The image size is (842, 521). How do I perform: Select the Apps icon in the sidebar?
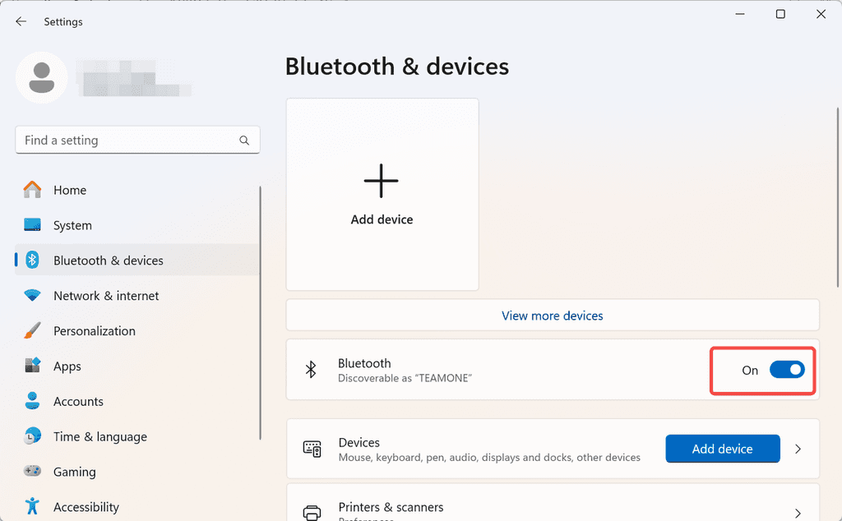33,367
